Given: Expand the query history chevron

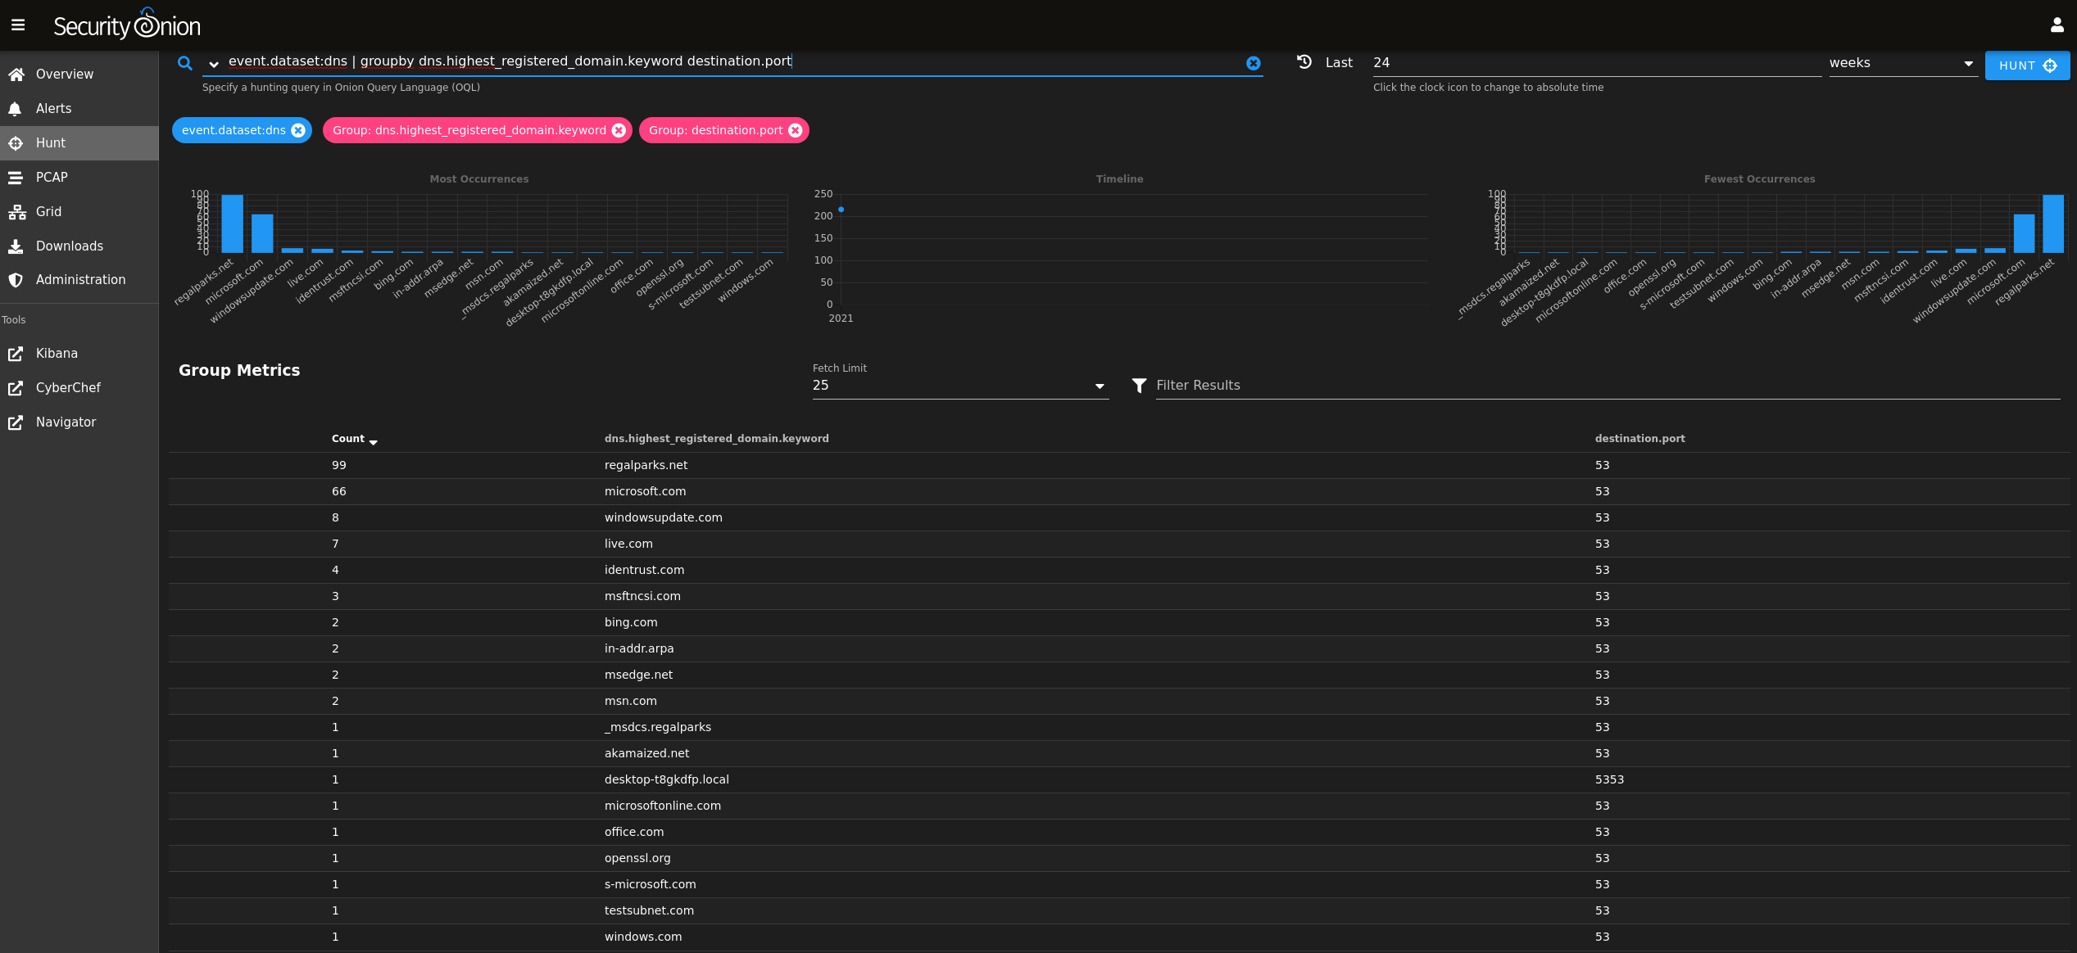Looking at the screenshot, I should click(214, 64).
